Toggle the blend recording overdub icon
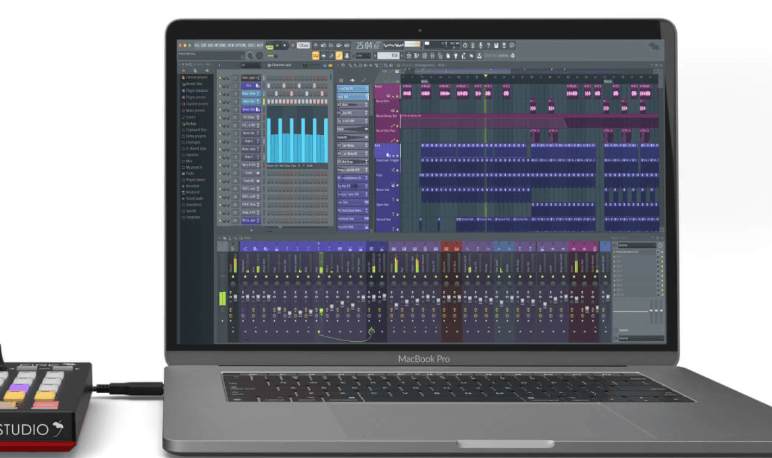Screen dimensions: 772x458 339,45
